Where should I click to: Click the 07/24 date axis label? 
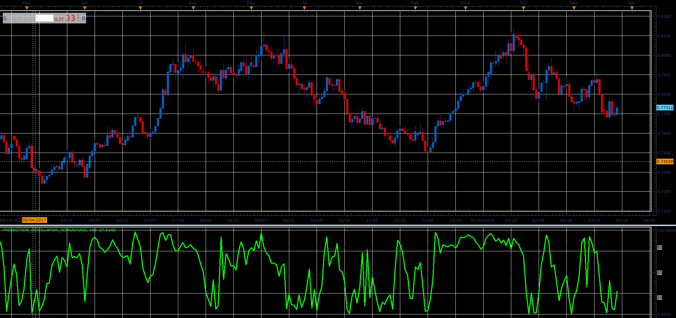pos(178,220)
